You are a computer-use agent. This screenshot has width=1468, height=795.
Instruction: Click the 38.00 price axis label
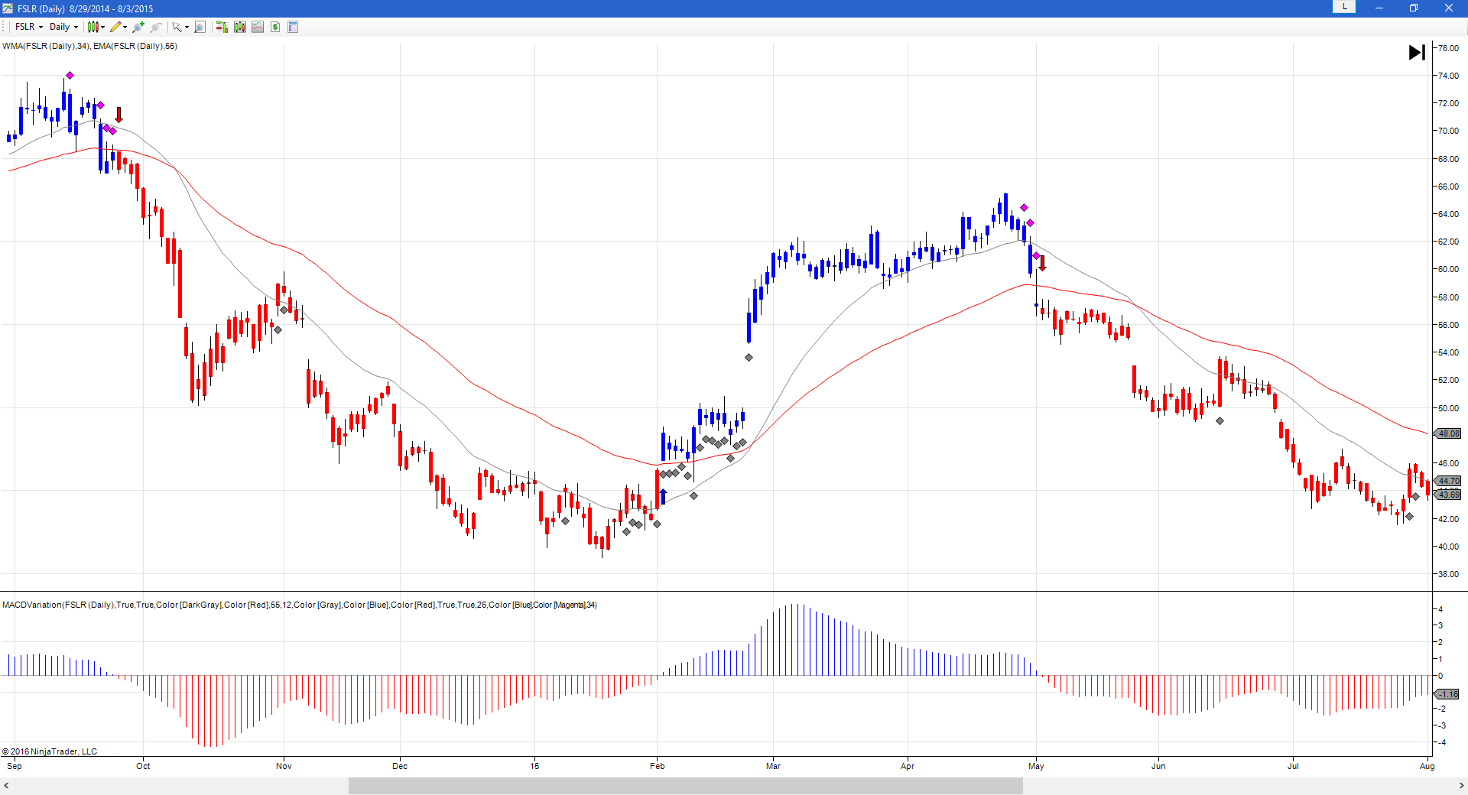pos(1448,574)
